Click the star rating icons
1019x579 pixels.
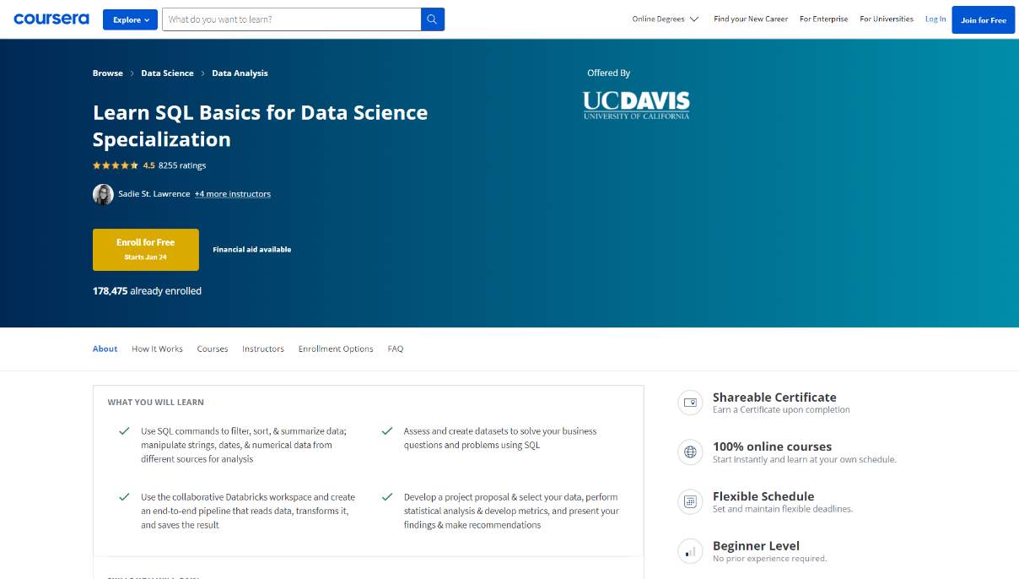pyautogui.click(x=116, y=165)
